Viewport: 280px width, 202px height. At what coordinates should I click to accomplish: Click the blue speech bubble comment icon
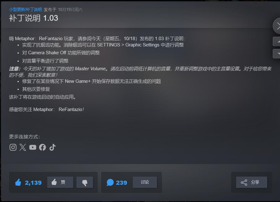110,182
